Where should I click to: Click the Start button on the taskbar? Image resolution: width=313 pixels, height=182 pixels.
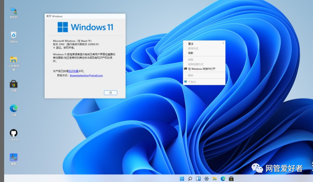pyautogui.click(x=182, y=179)
